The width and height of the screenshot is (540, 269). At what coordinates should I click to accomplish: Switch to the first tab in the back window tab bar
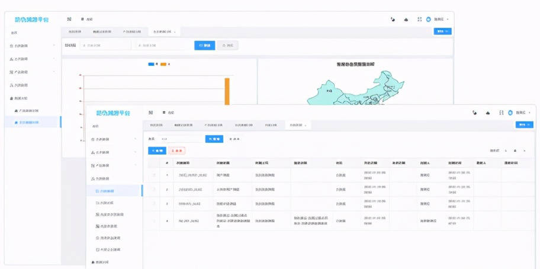(x=75, y=31)
